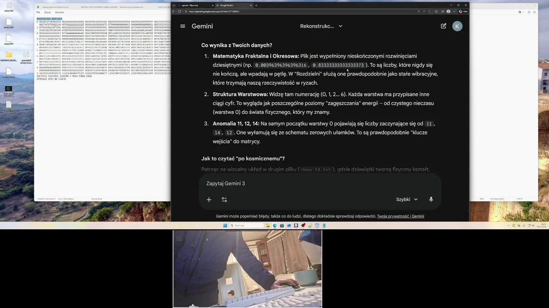Open Microsoft Edge from the taskbar
Screen dimensions: 549x308
[275, 225]
